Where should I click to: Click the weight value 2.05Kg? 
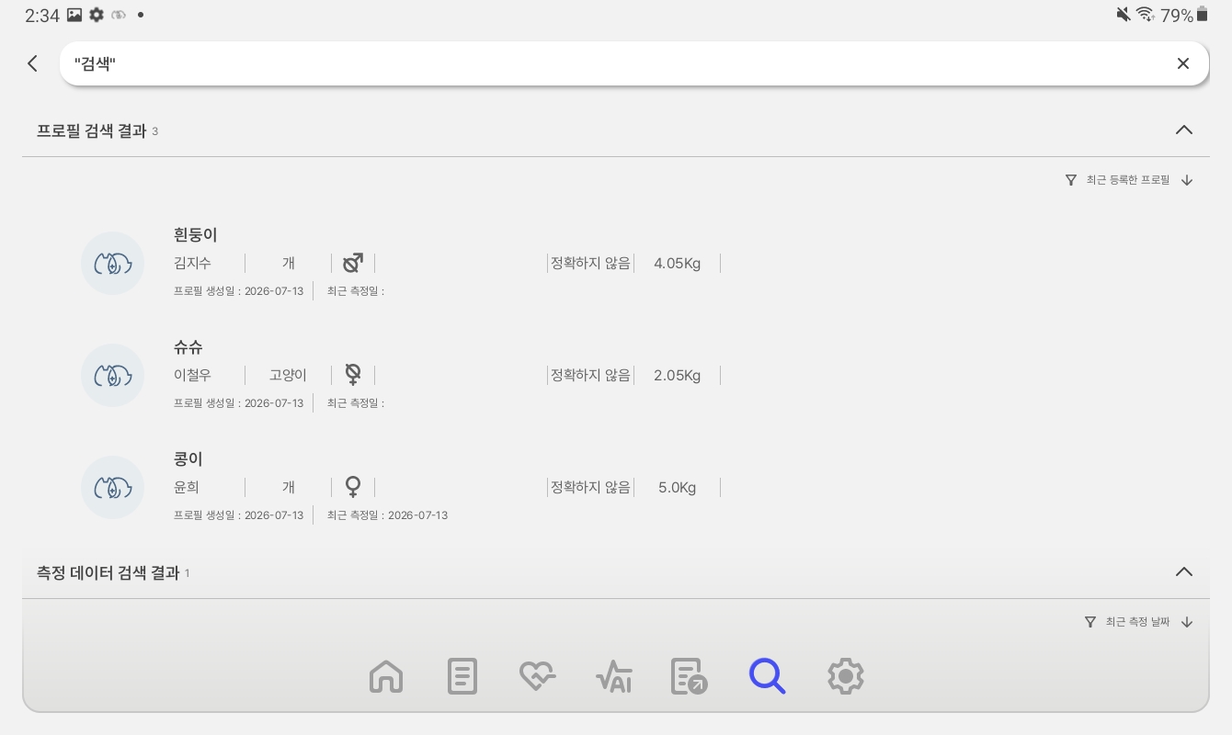pos(678,375)
